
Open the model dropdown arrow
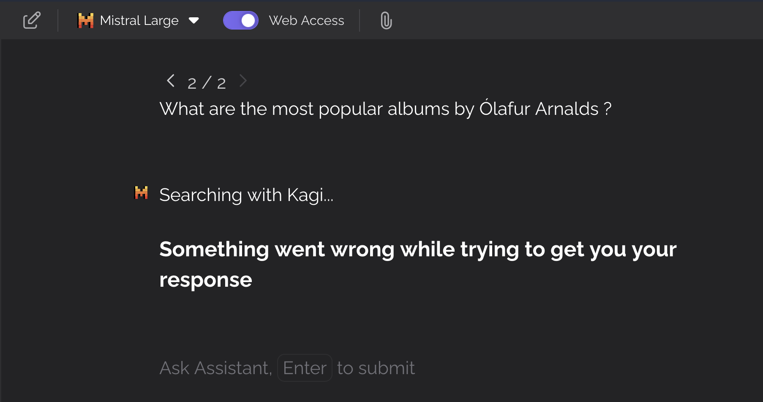click(x=194, y=20)
